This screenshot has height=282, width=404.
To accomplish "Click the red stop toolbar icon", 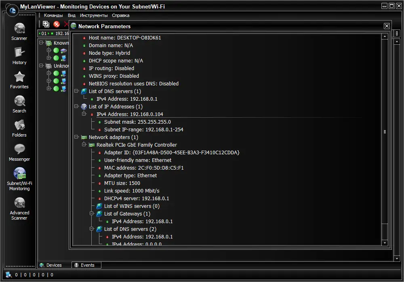I will point(57,24).
